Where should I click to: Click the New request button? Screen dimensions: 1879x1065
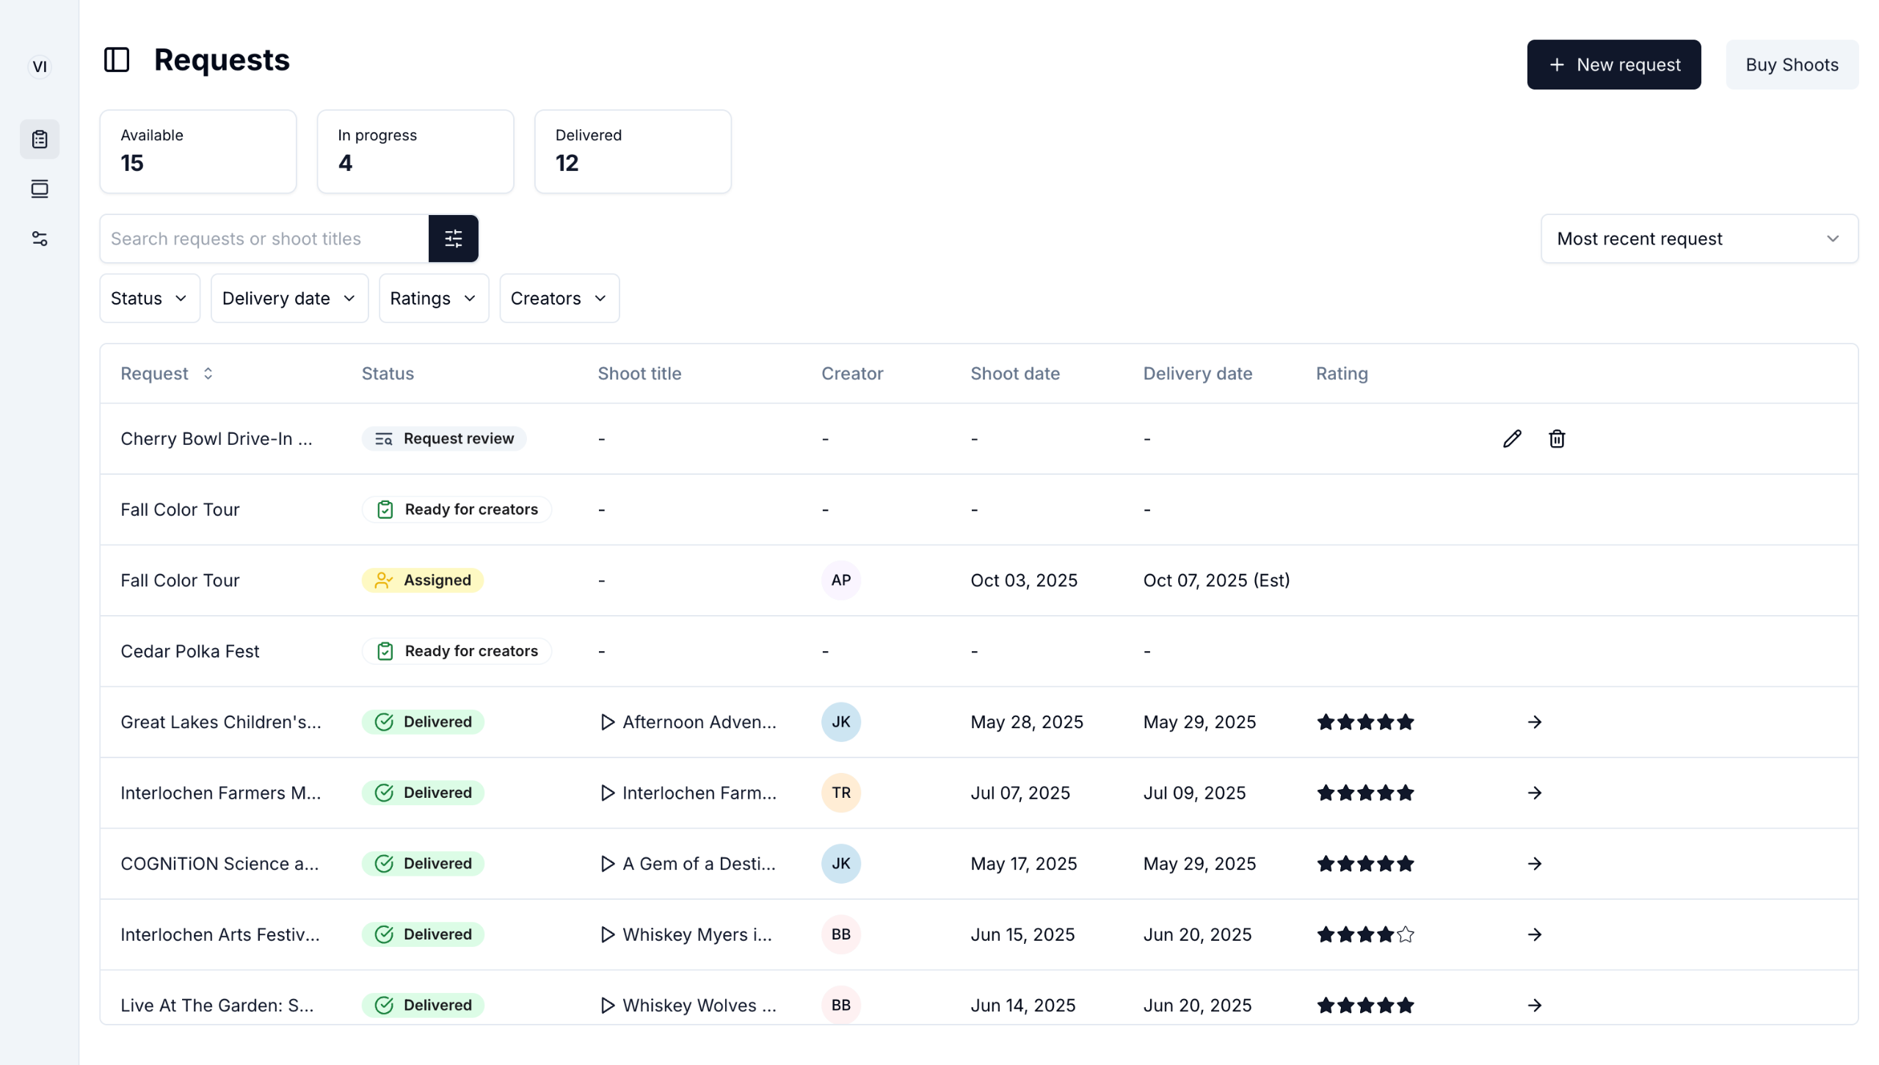click(x=1613, y=65)
